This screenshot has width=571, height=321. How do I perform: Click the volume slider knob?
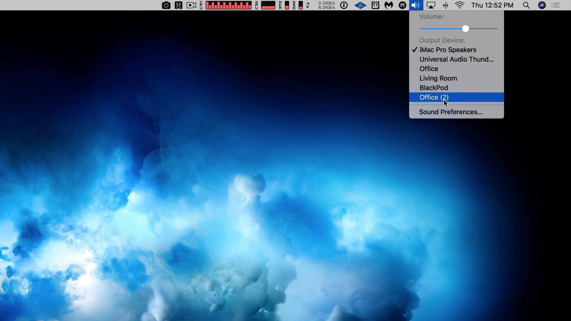[x=465, y=29]
